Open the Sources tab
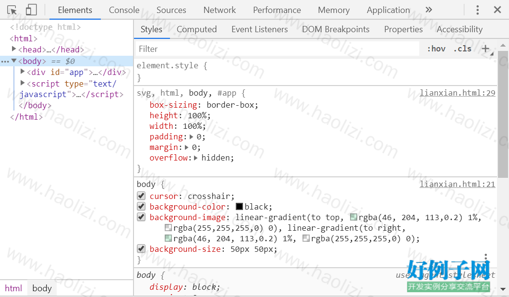Viewport: 509px width, 297px height. (x=171, y=10)
